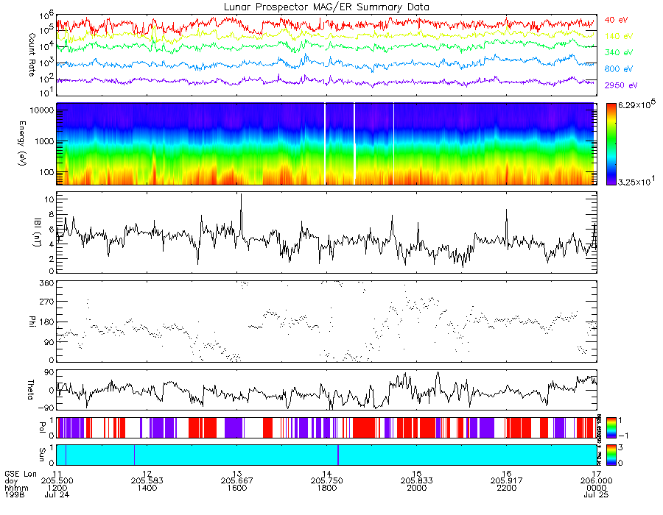Click the "10000" energy axis tick label
Image resolution: width=663 pixels, height=515 pixels.
41,110
